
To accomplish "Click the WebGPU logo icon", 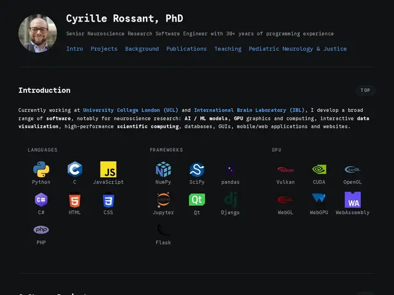I will coord(319,198).
